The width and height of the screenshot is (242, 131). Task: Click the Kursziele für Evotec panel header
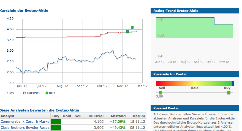[x=194, y=74]
